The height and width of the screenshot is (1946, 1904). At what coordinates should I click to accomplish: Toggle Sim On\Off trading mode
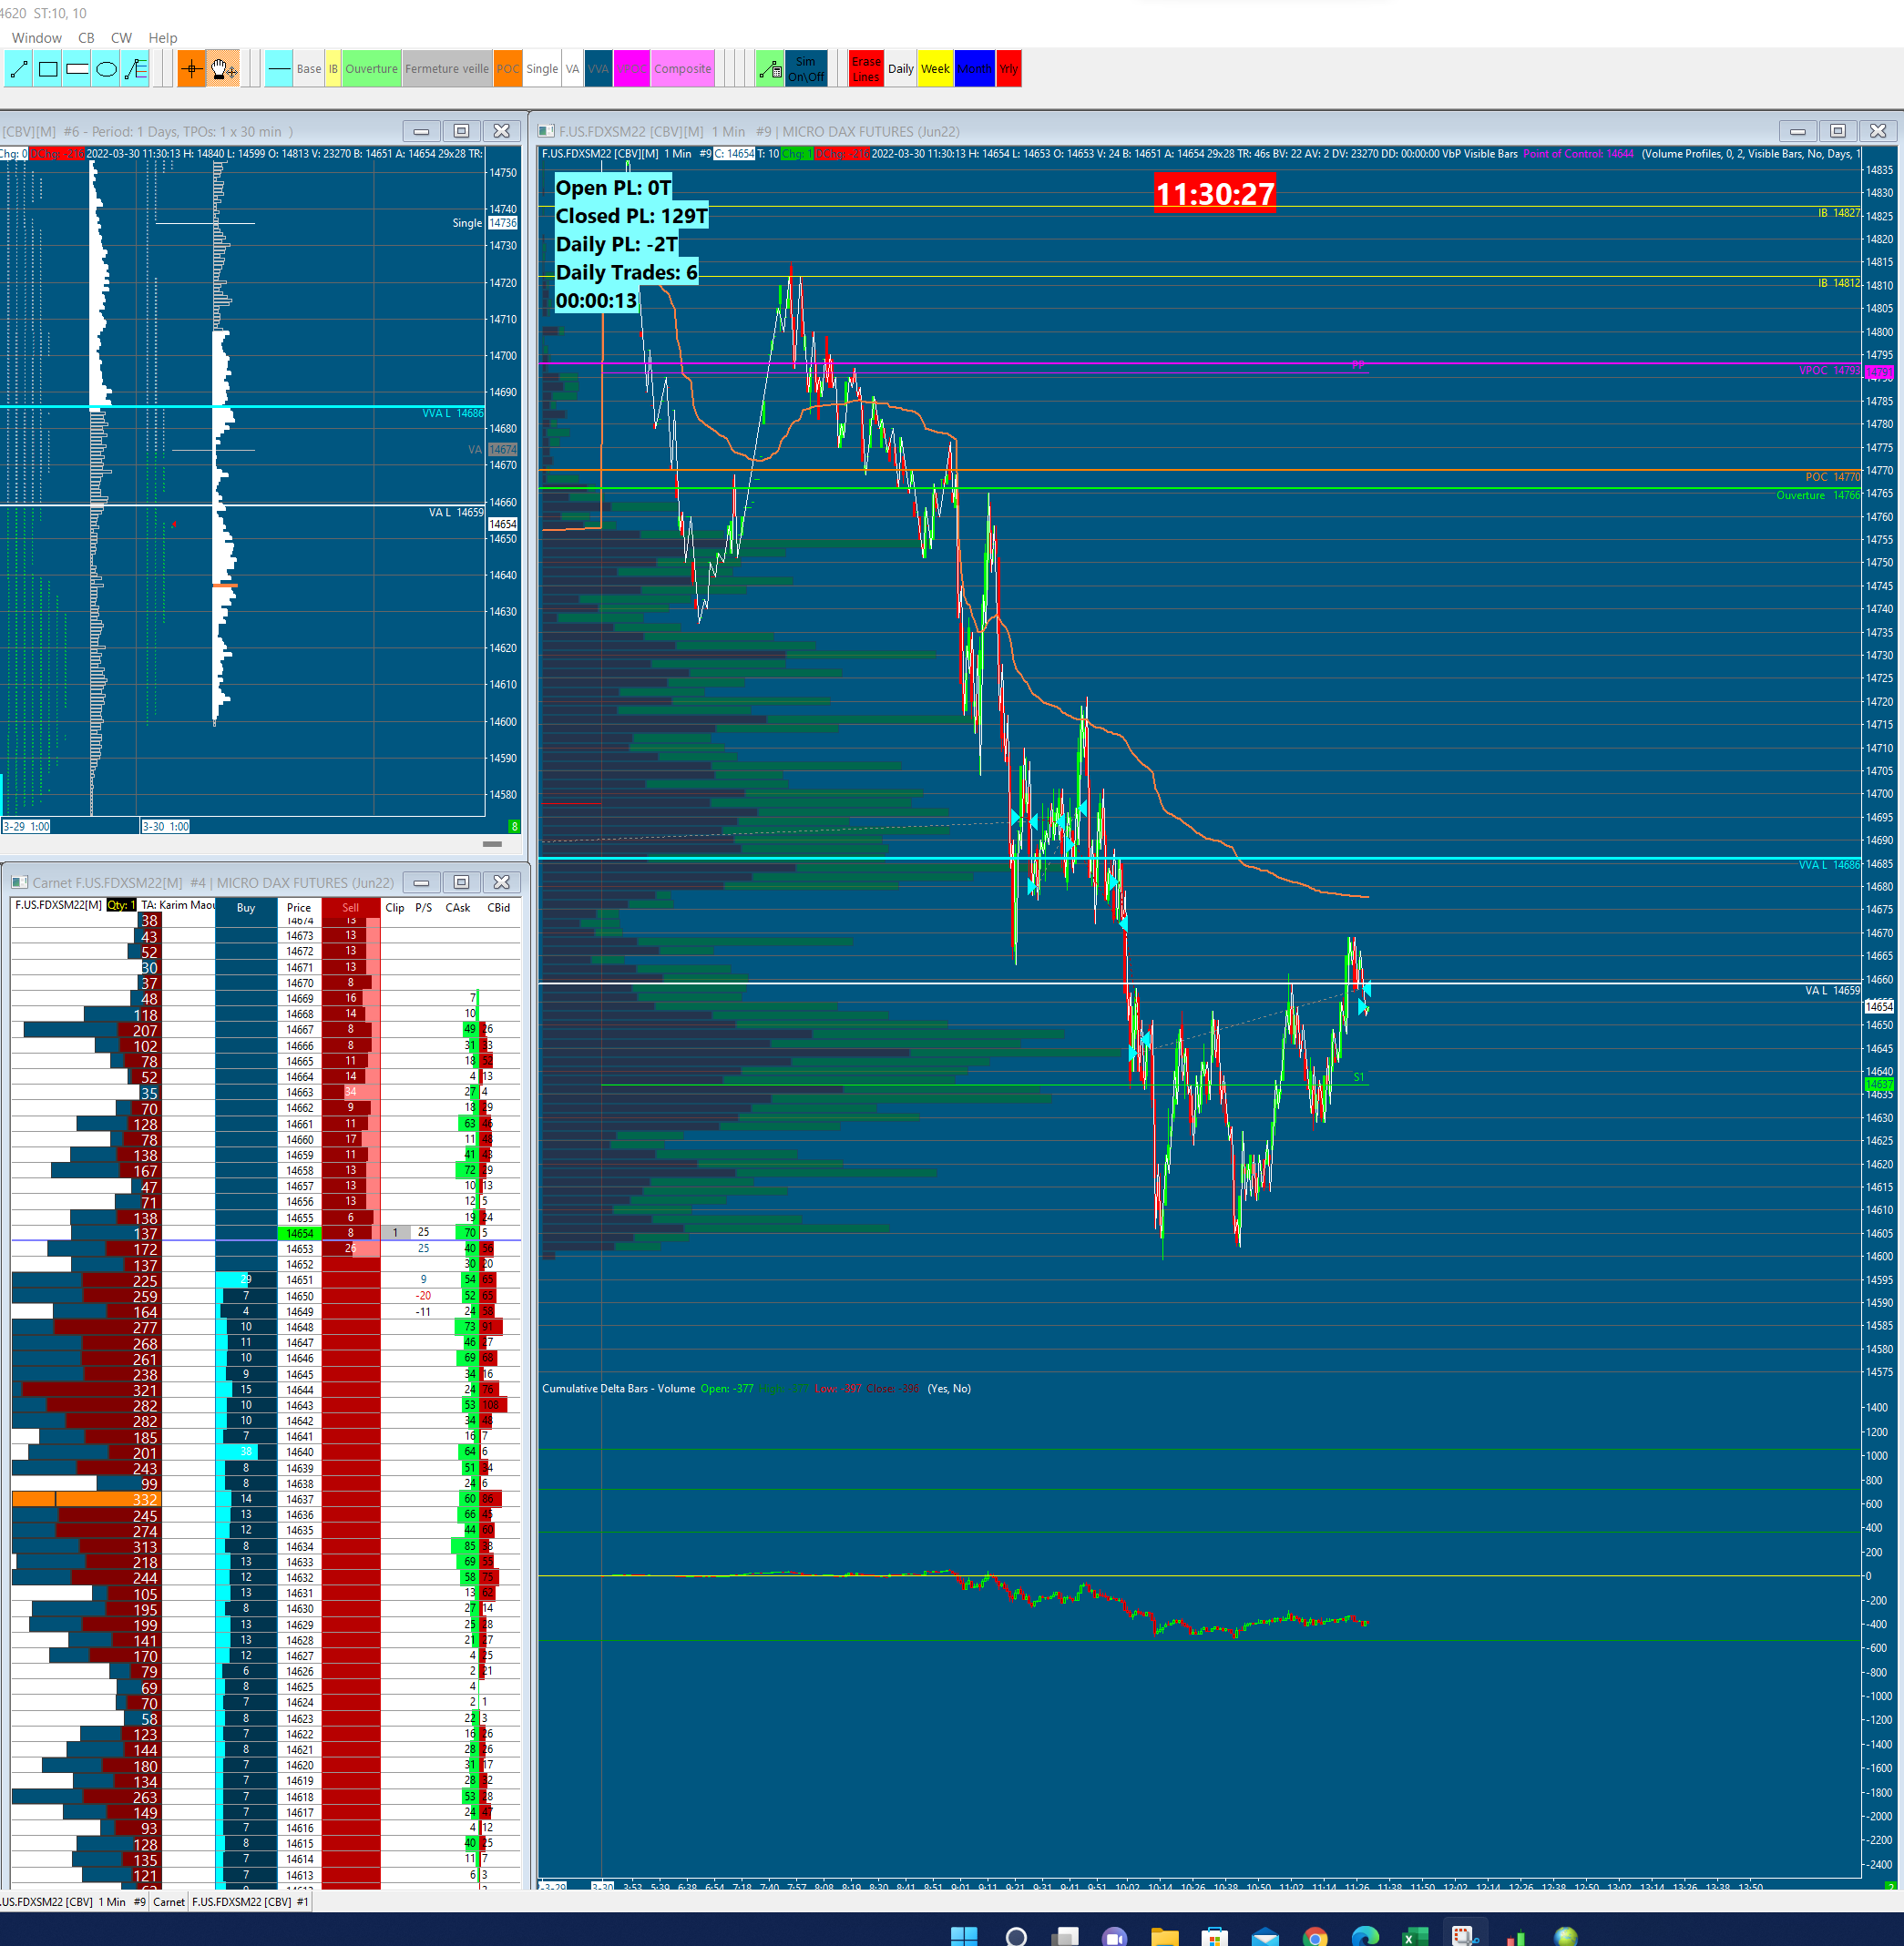tap(806, 69)
